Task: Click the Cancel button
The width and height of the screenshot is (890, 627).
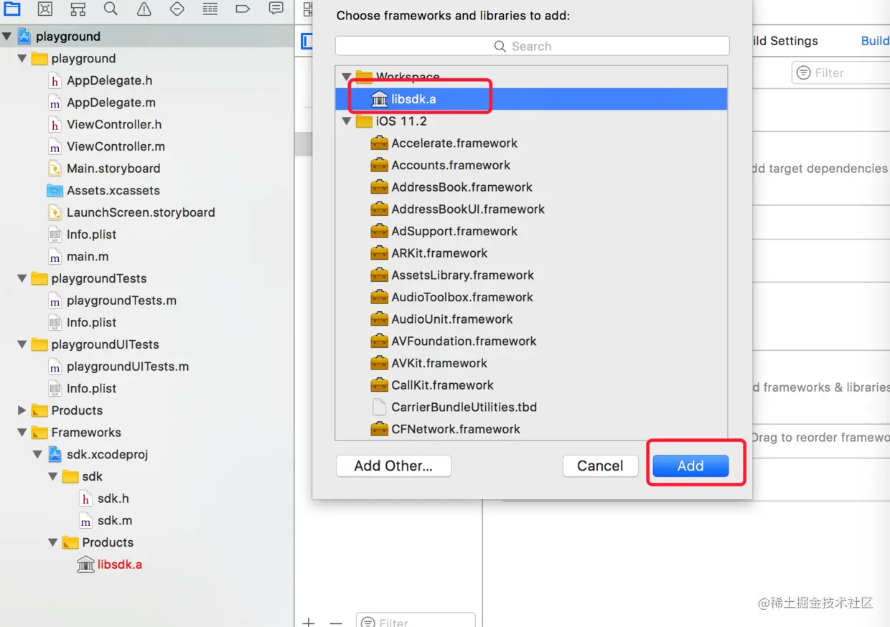Action: point(600,466)
